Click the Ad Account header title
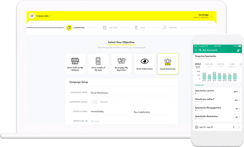Viewport: 244px width, 147px height. [209, 50]
